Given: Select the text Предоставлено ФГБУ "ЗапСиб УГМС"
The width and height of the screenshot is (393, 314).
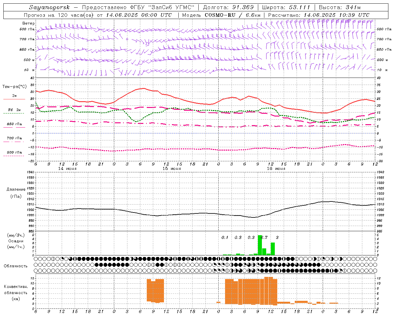Looking at the screenshot, I should pos(138,7).
